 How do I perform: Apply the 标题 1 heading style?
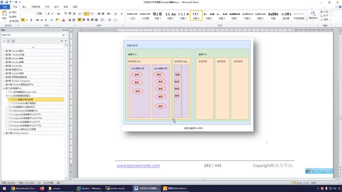pyautogui.click(x=157, y=16)
